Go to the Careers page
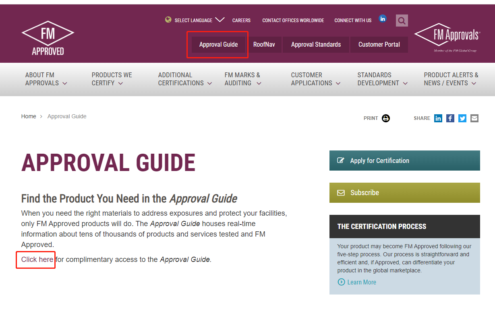495x311 pixels. [241, 20]
